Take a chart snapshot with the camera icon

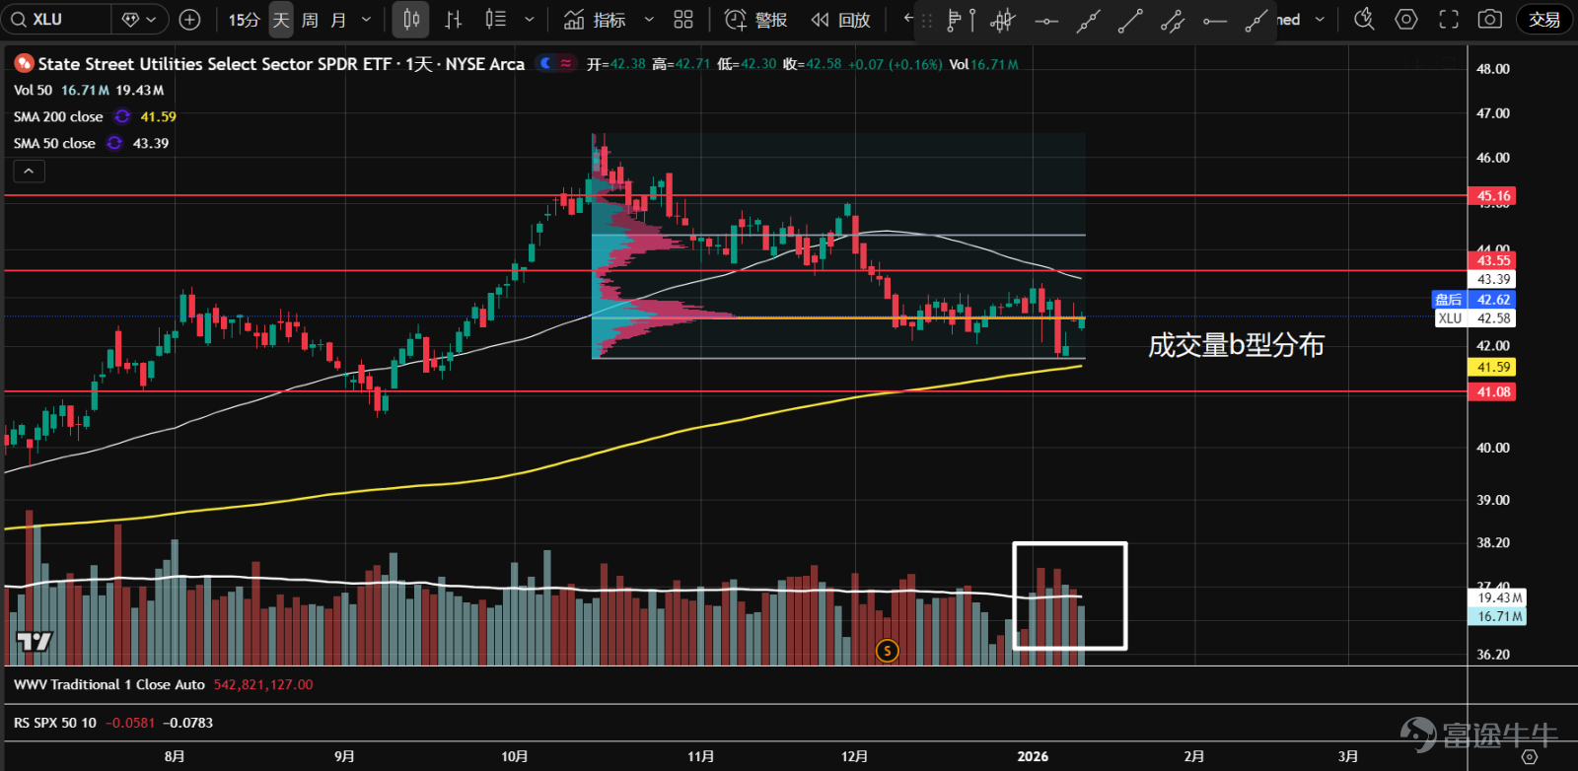1490,20
